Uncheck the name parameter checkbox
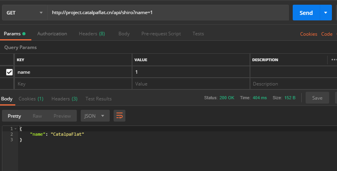Viewport: 337px width, 171px height. click(9, 72)
